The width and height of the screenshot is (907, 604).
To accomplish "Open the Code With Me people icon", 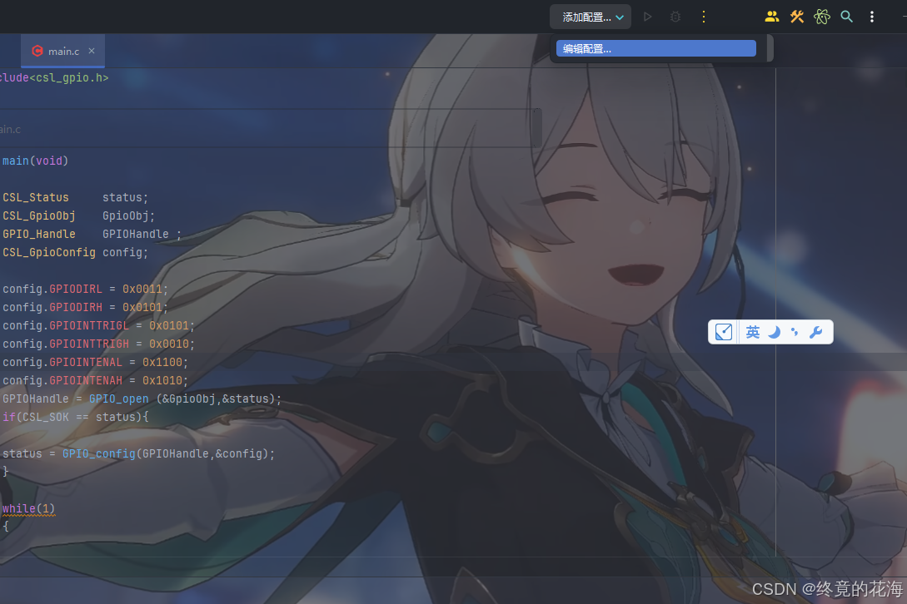I will pos(771,17).
